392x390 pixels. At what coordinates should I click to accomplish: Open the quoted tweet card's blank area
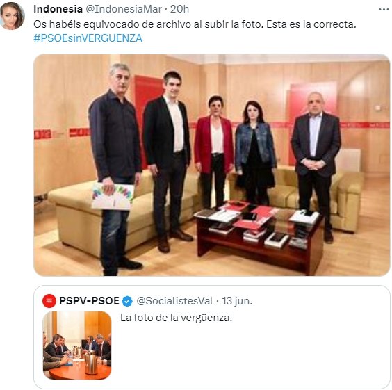(x=250, y=355)
